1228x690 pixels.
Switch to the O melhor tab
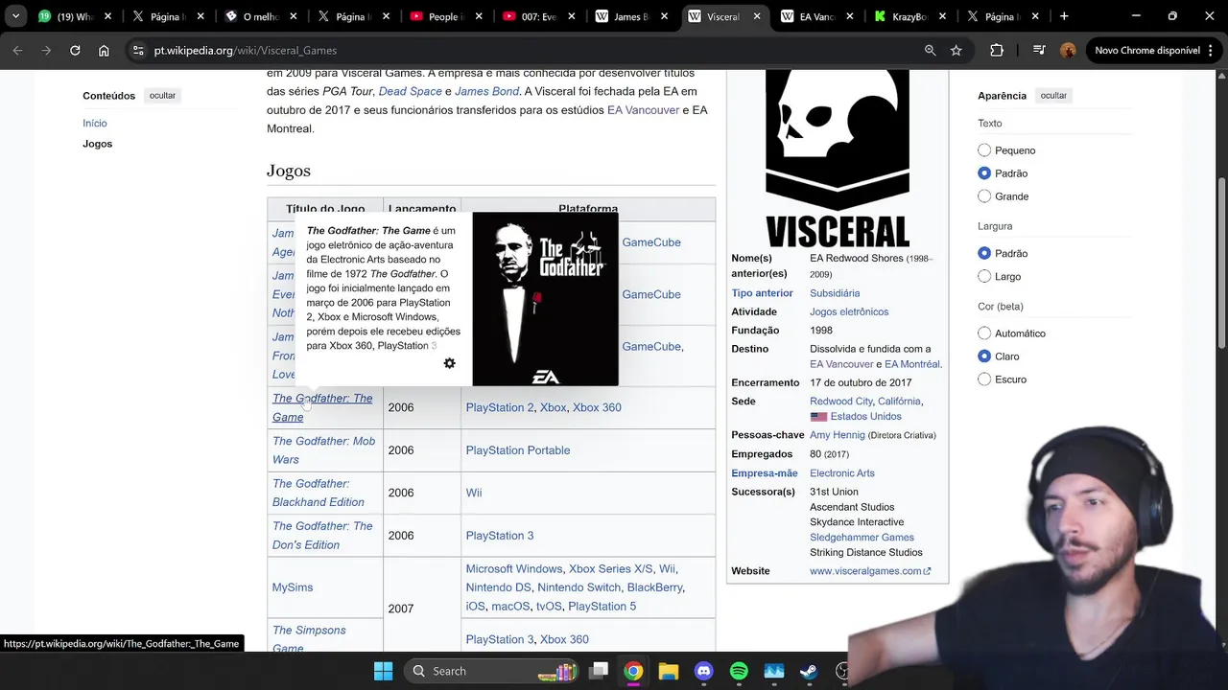(259, 16)
